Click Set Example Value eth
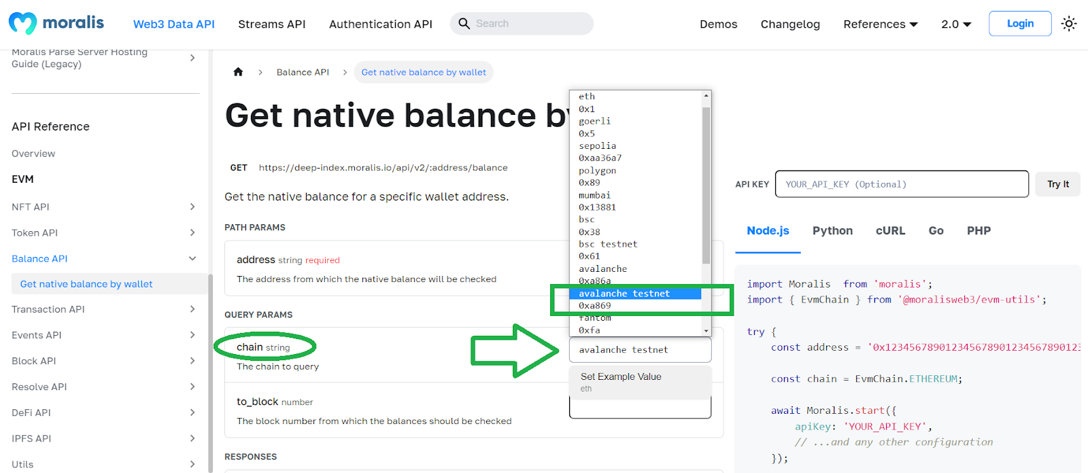The image size is (1088, 473). click(x=640, y=382)
